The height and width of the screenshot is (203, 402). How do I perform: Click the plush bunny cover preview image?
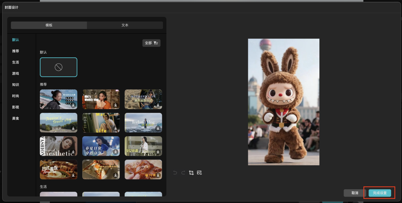click(x=284, y=102)
